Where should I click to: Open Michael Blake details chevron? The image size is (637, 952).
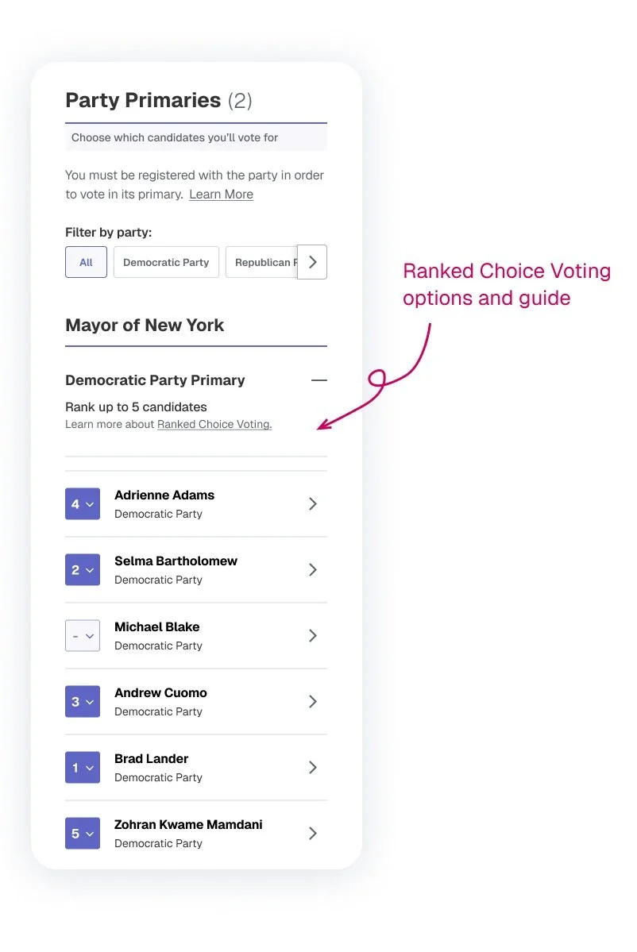313,635
